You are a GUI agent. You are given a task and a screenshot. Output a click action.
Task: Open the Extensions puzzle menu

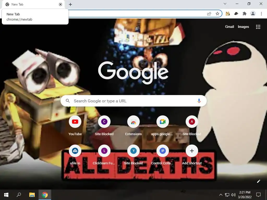[245, 14]
